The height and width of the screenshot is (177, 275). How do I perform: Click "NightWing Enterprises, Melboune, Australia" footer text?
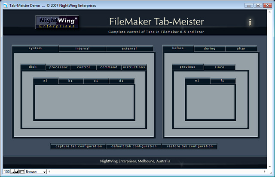pyautogui.click(x=135, y=161)
